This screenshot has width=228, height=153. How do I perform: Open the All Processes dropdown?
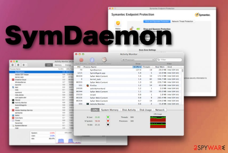[x=138, y=60]
